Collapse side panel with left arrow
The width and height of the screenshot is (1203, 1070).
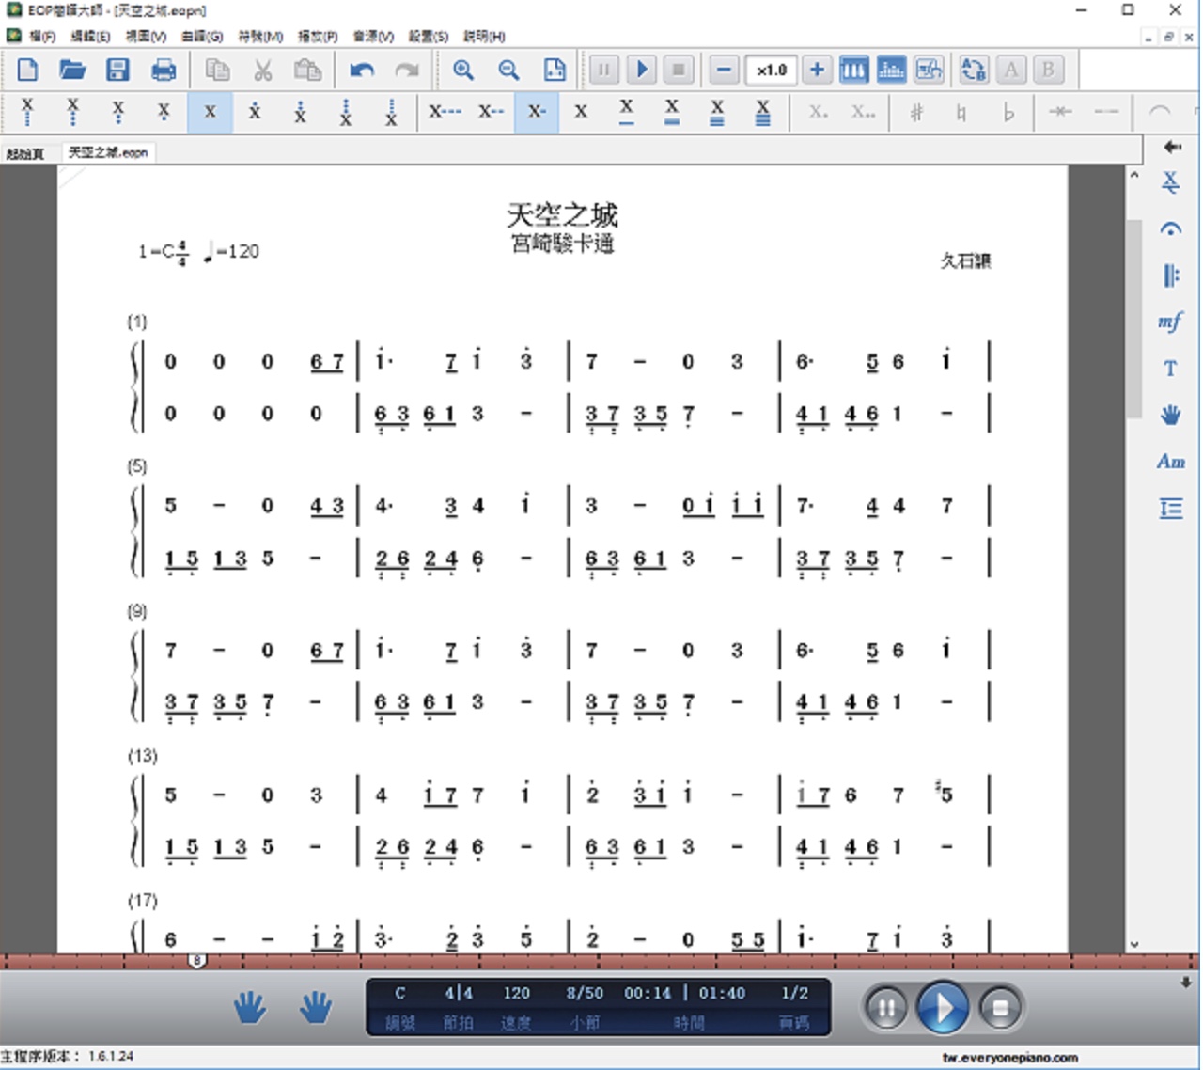1172,147
